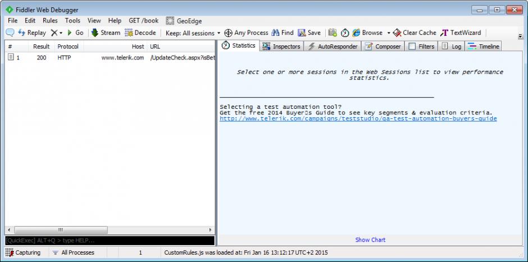
Task: Click the Any Process target icon
Action: pos(228,33)
